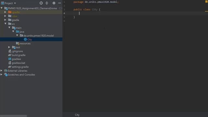Click the package declaration line in editor
The image size is (208, 117).
(96, 2)
